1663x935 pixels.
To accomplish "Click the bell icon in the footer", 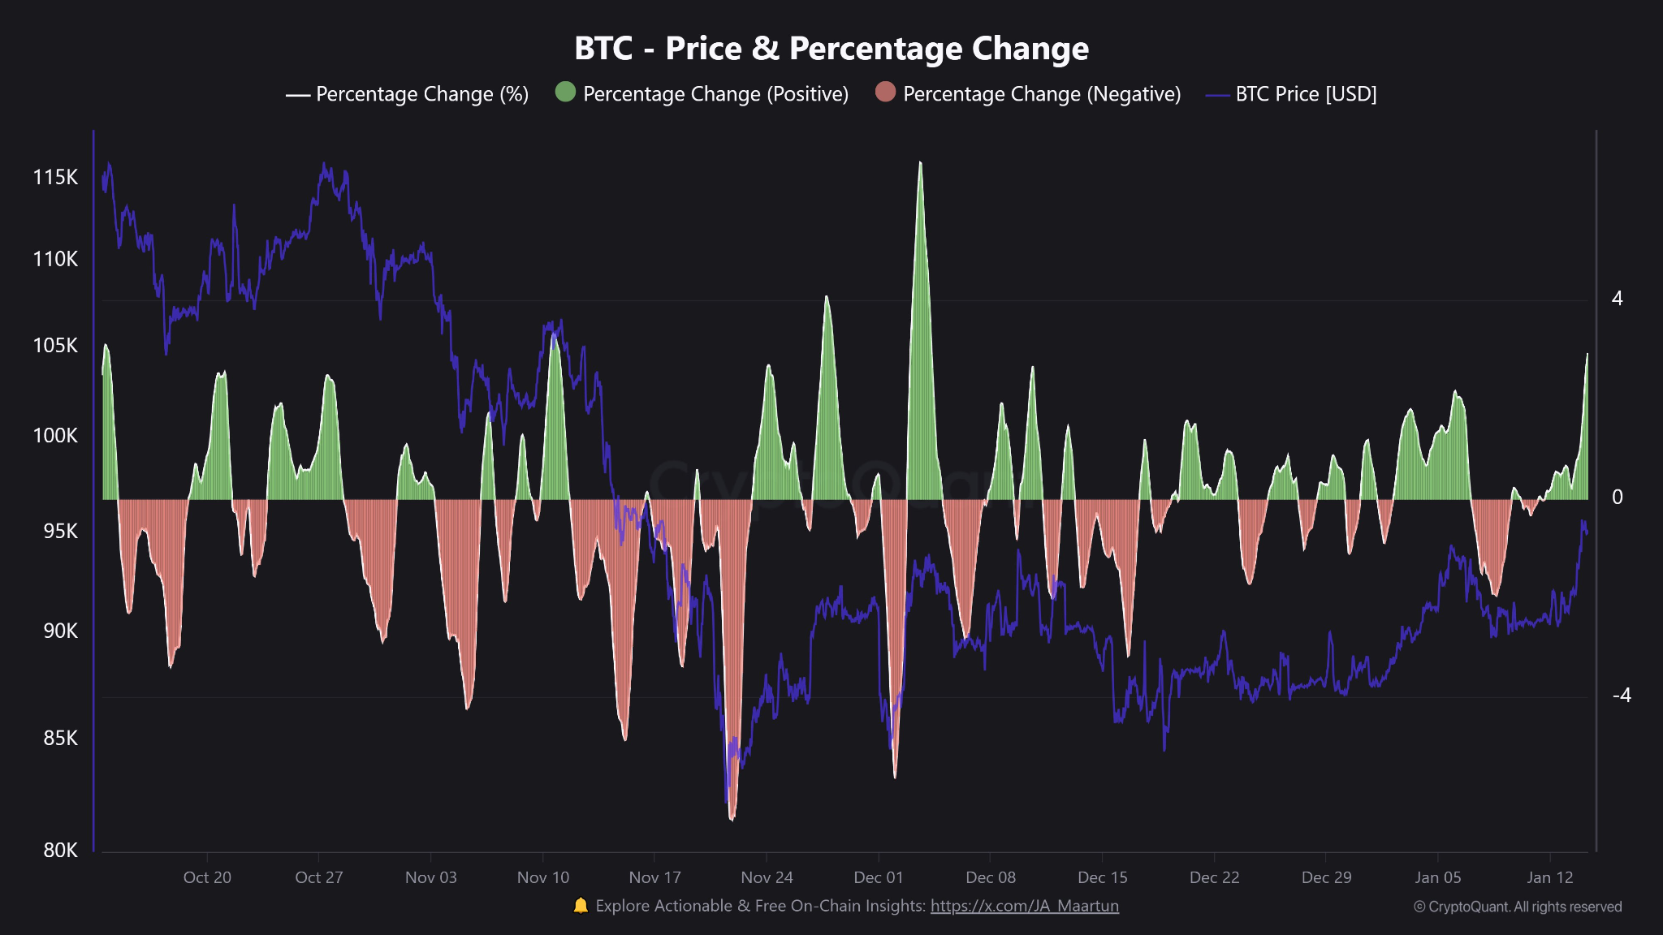I will coord(581,906).
